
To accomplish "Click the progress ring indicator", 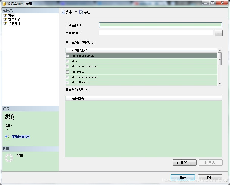I will coord(9,158).
